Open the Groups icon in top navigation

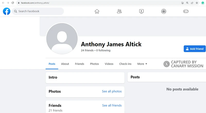(x=164, y=11)
